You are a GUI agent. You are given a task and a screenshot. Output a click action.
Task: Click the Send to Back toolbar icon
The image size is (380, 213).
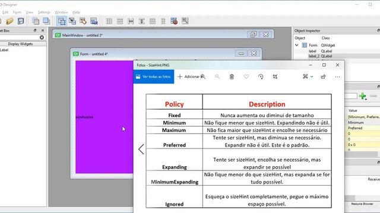point(36,21)
